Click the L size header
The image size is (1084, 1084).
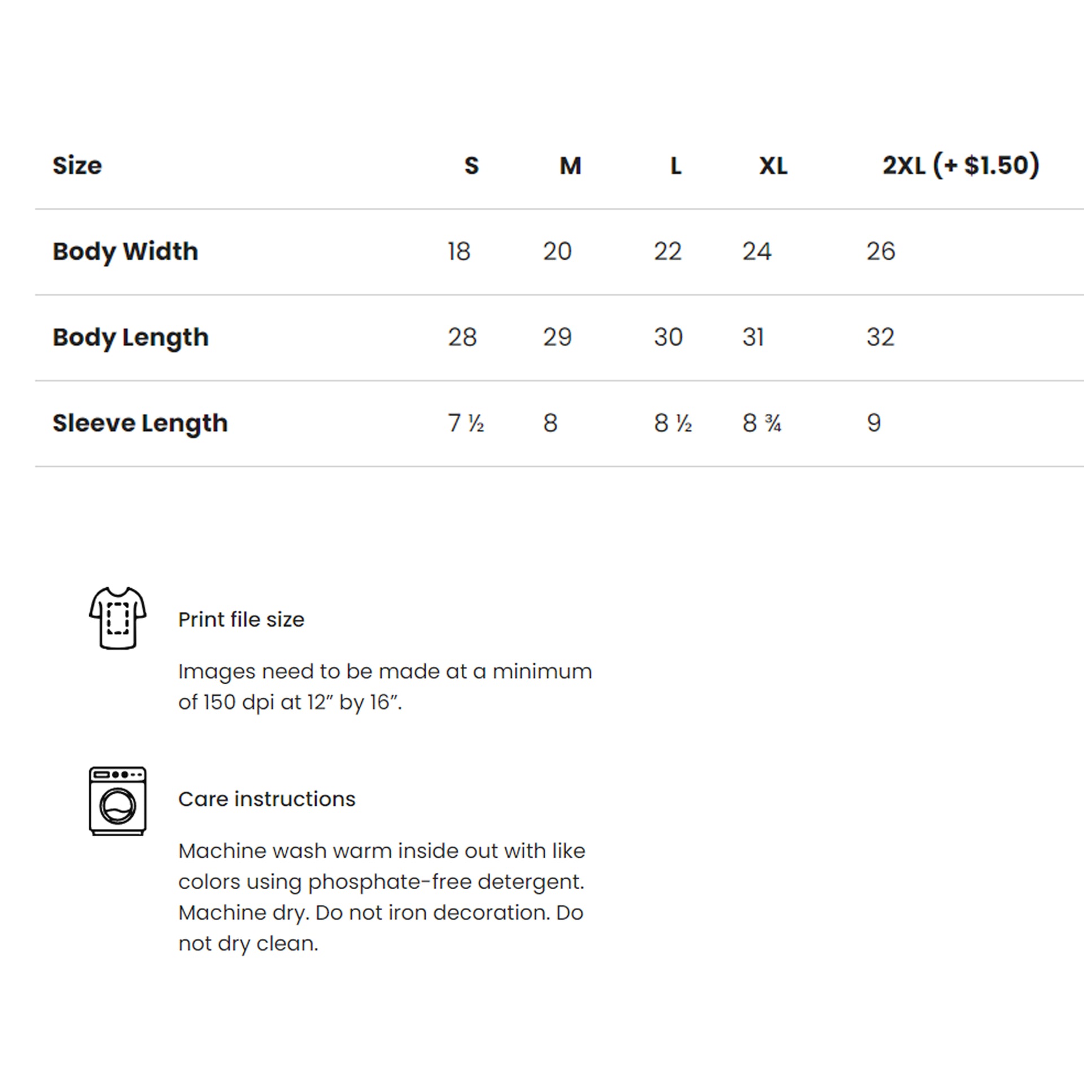tap(676, 165)
